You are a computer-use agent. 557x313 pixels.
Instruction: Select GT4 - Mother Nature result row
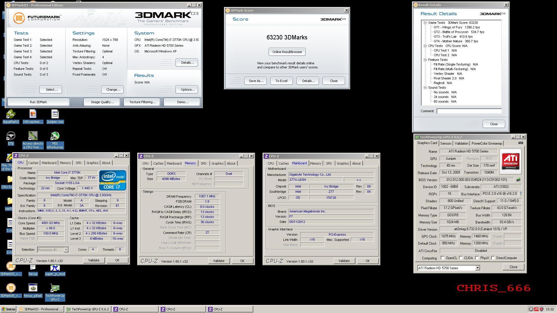[x=456, y=41]
